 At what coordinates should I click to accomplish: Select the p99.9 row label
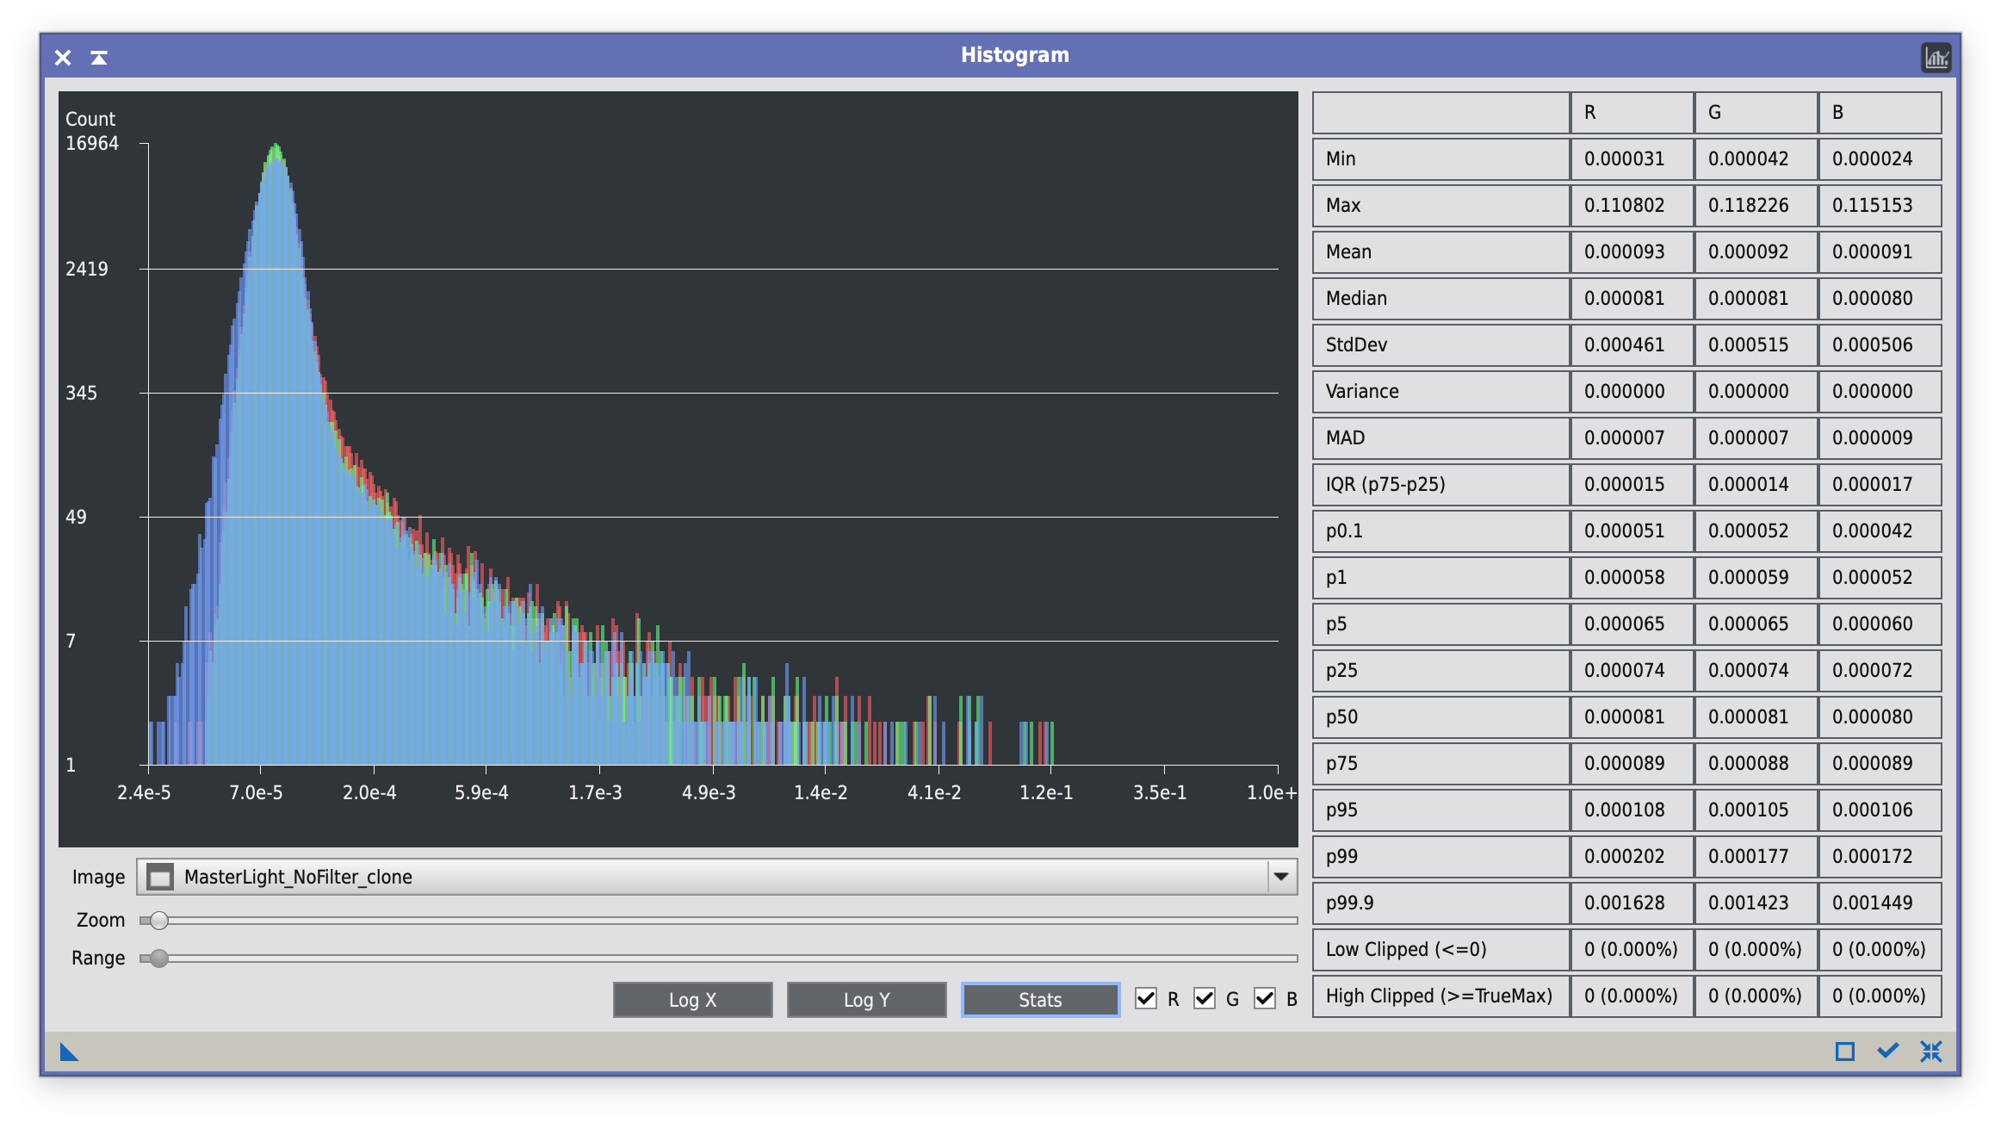[1440, 903]
